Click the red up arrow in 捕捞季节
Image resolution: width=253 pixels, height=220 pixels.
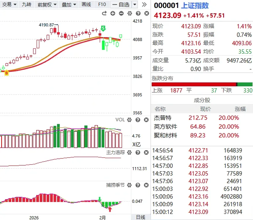[110, 209]
